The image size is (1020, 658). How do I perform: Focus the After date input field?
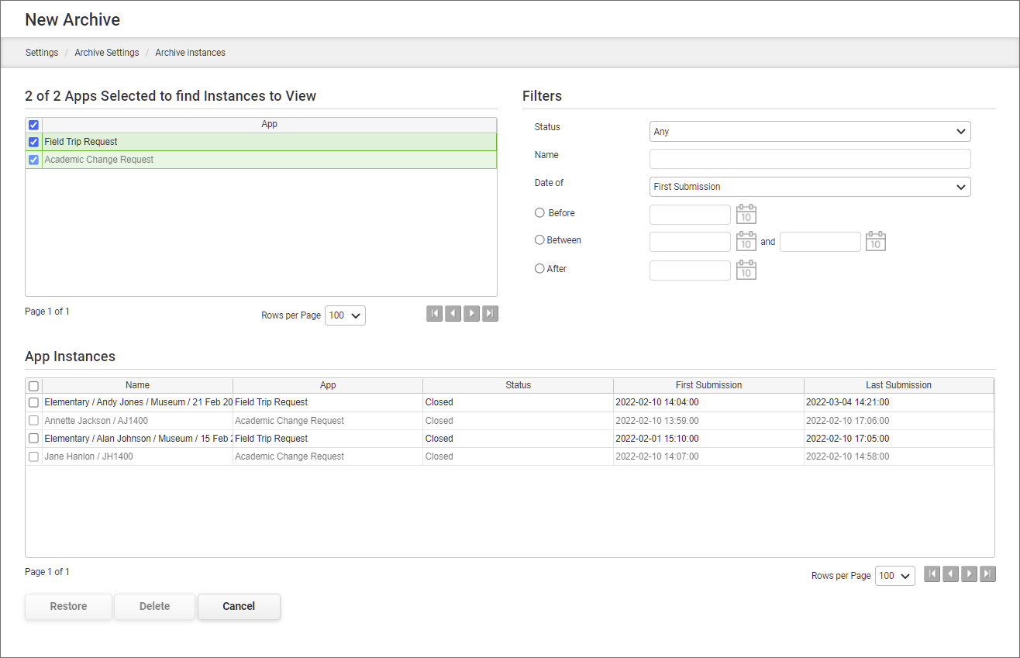pyautogui.click(x=690, y=270)
